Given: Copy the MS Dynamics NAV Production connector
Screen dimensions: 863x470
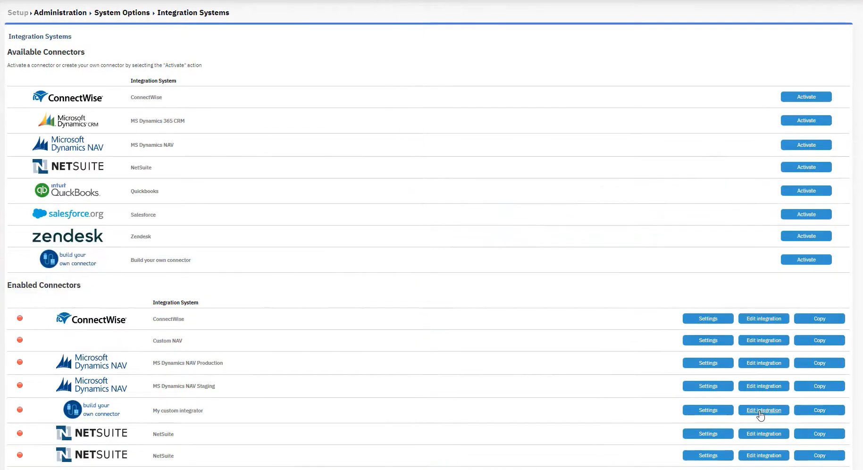Looking at the screenshot, I should point(819,363).
